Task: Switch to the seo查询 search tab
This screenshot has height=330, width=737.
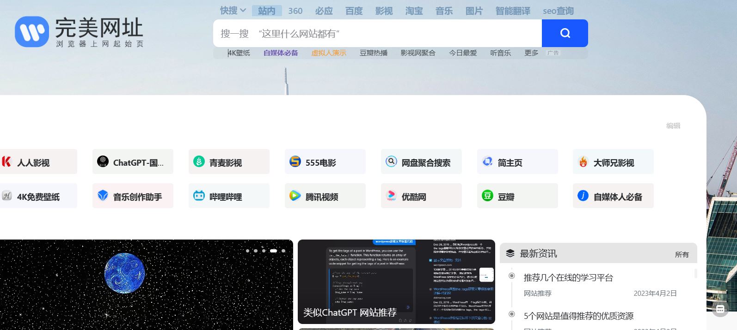Action: coord(558,11)
